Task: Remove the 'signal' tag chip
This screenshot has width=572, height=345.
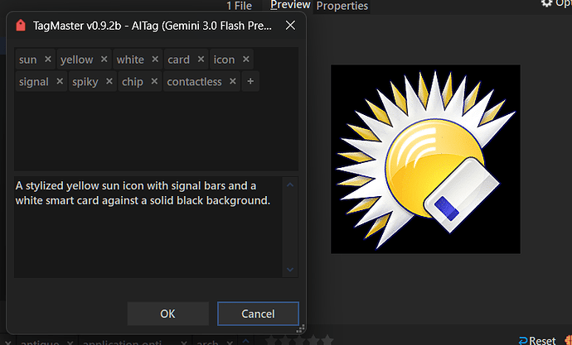Action: pos(59,82)
